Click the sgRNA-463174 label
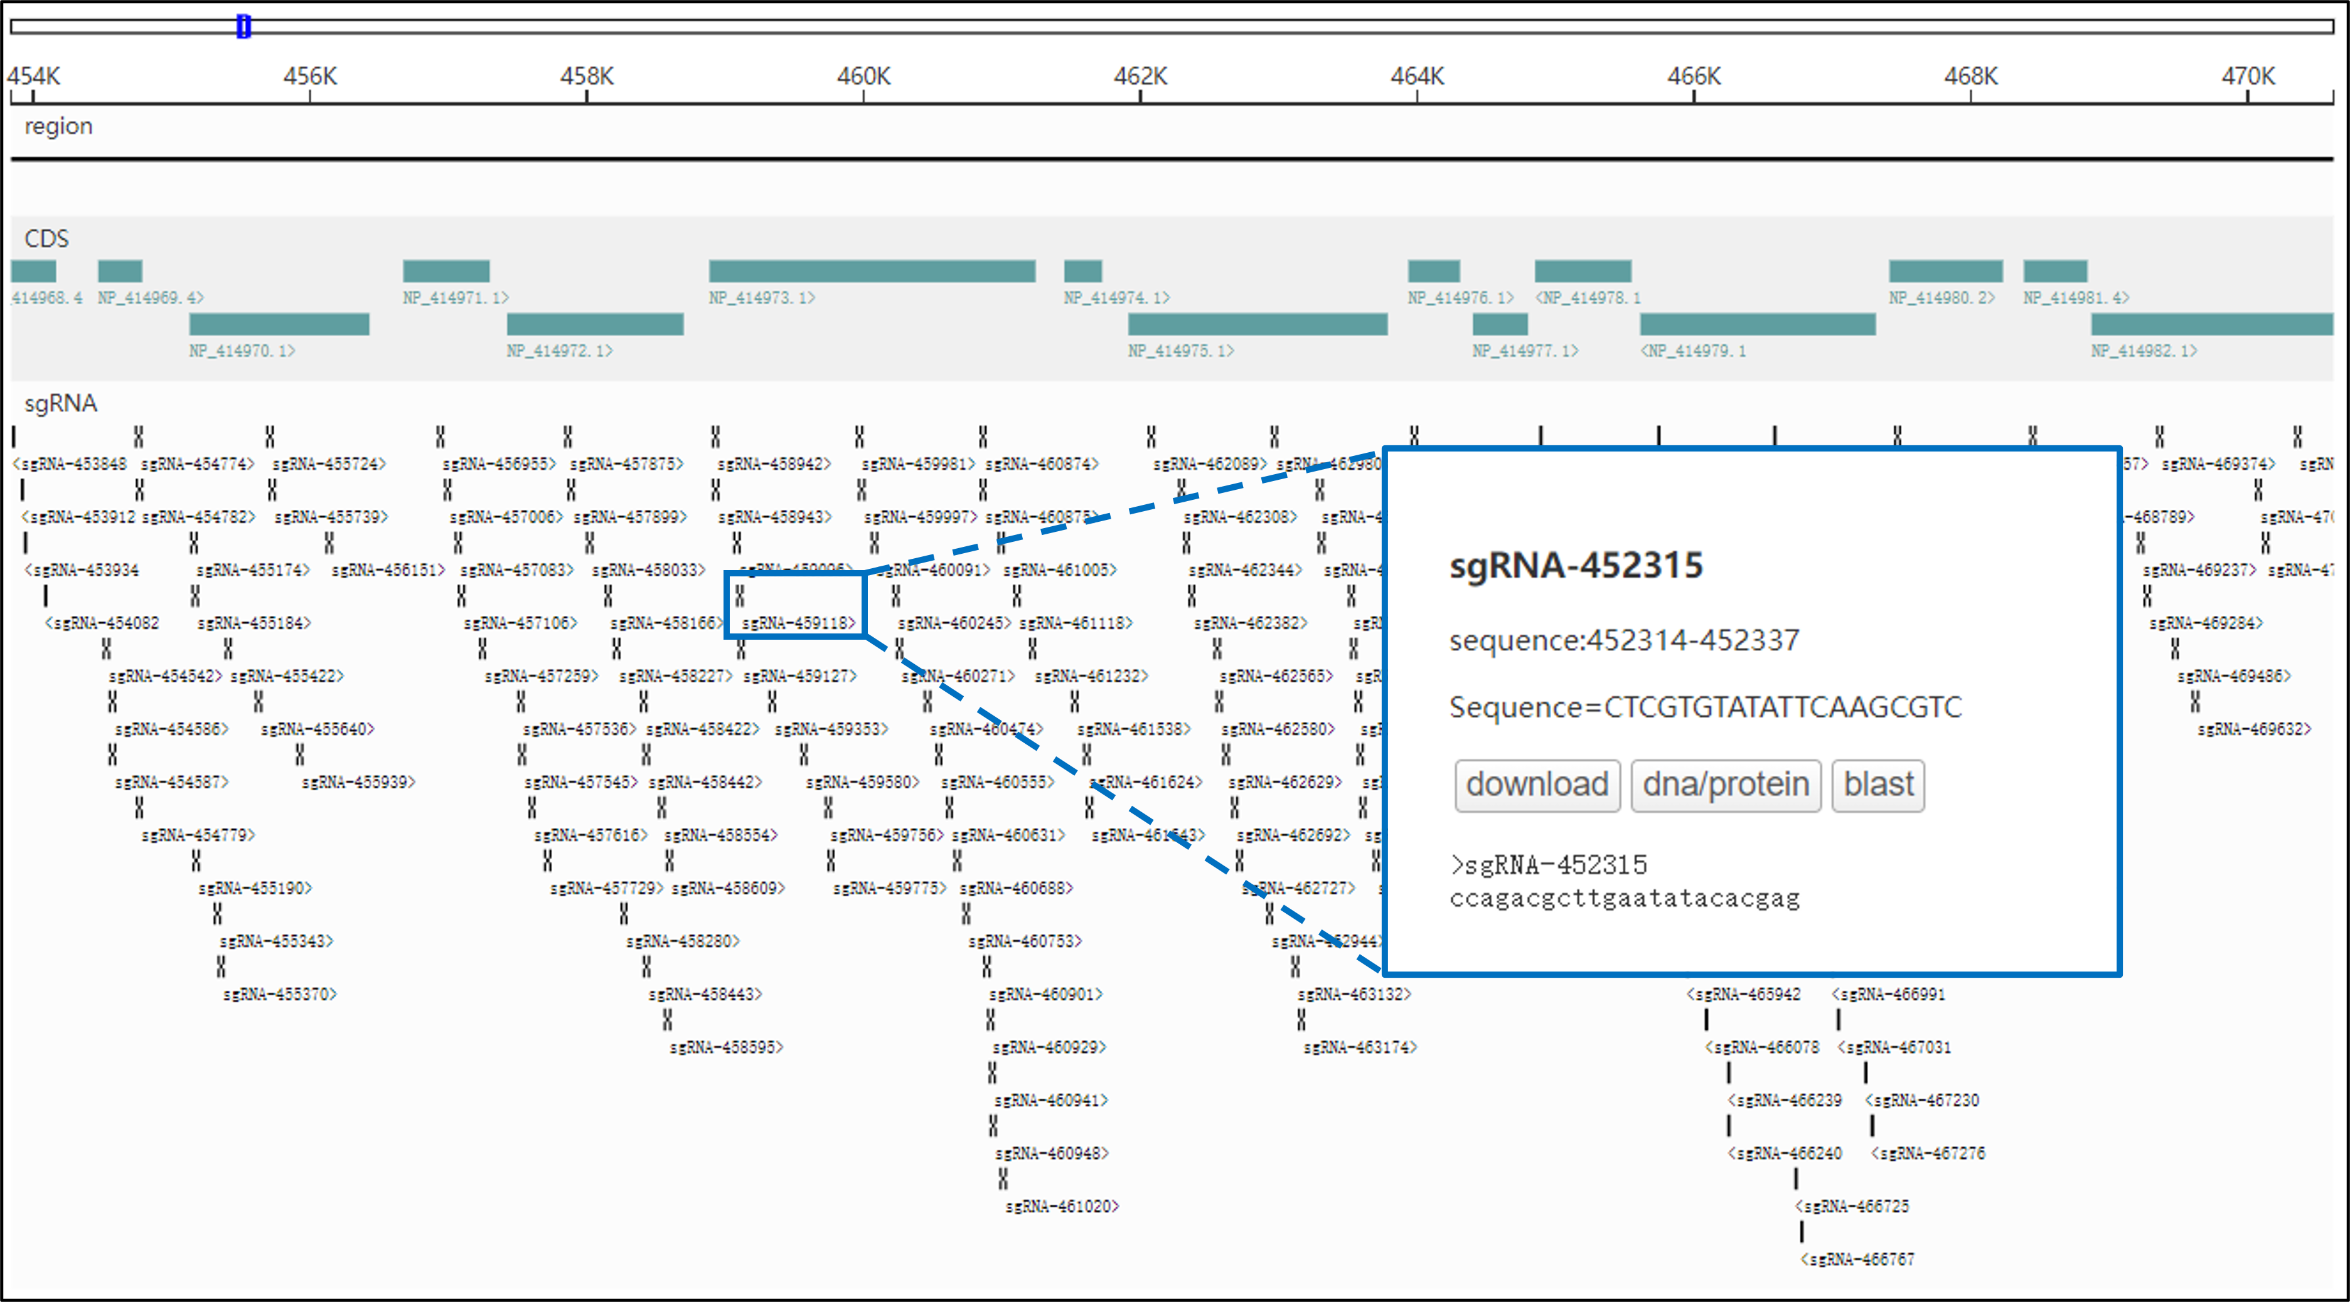 coord(1360,1047)
